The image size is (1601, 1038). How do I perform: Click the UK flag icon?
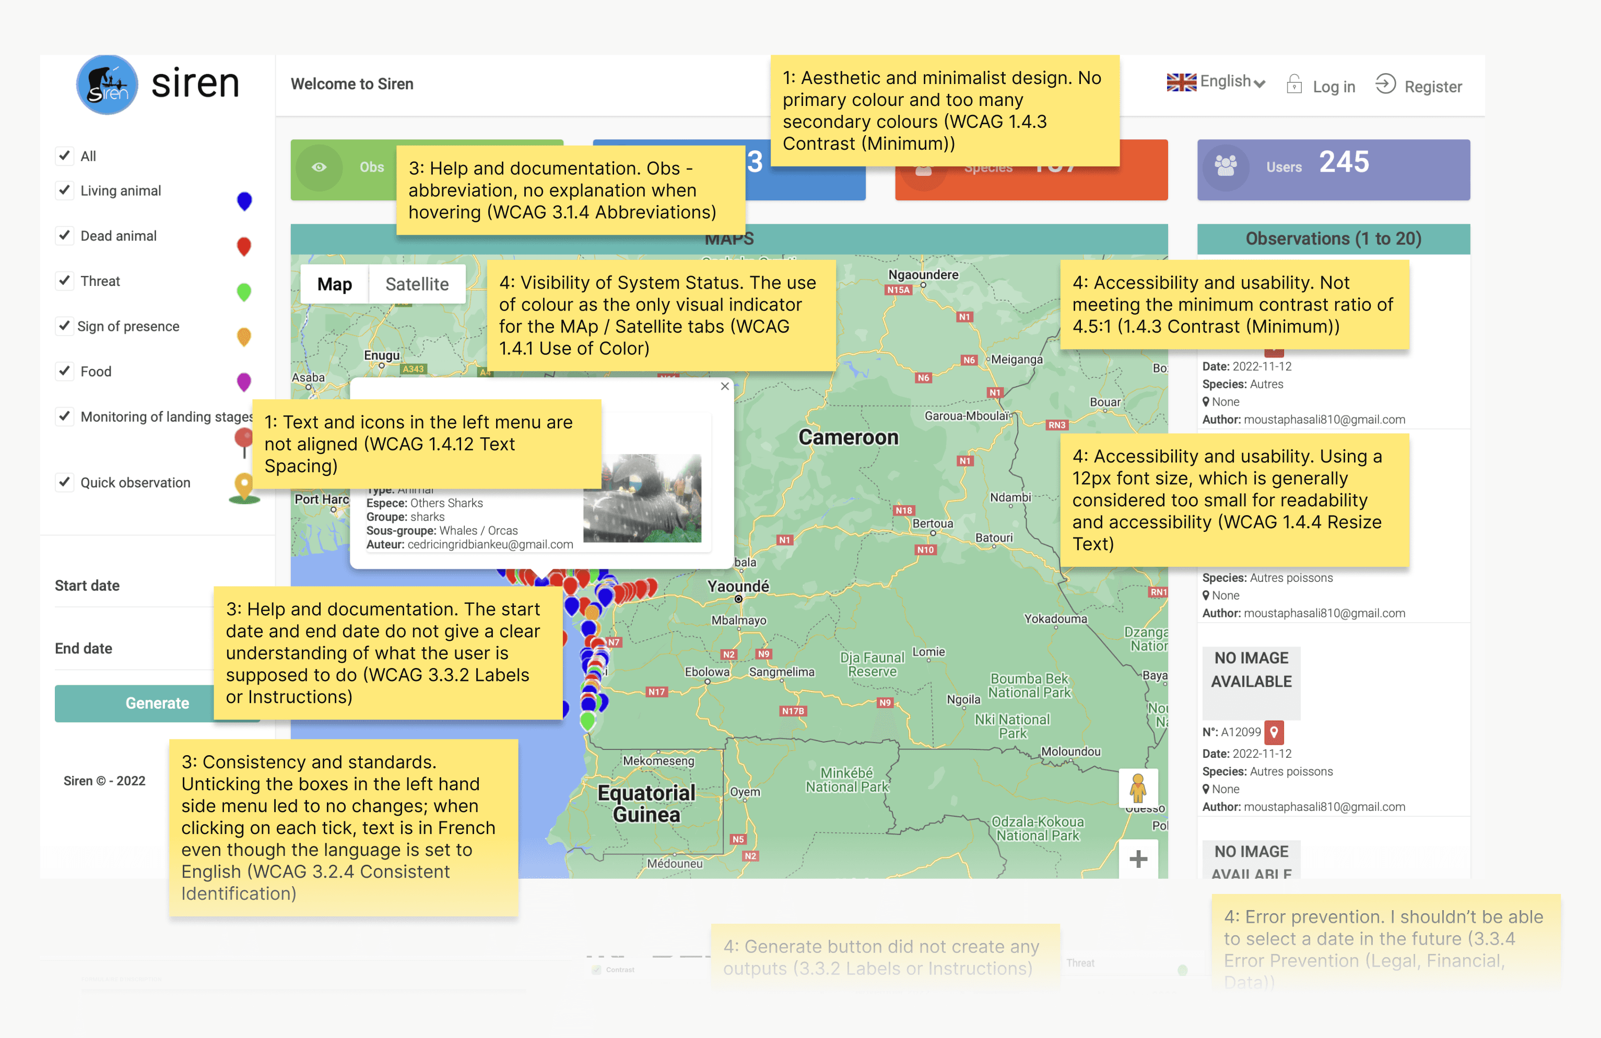tap(1181, 82)
